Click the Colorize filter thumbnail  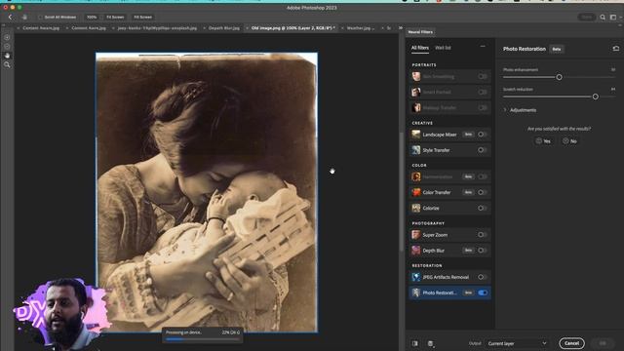[x=416, y=208]
